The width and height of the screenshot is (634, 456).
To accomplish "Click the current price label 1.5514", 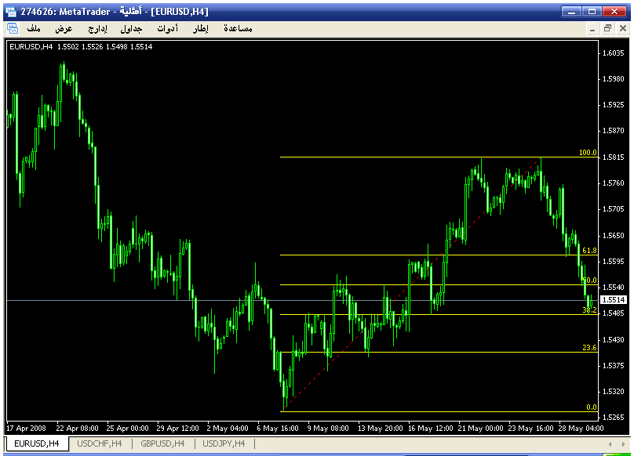I will click(614, 300).
